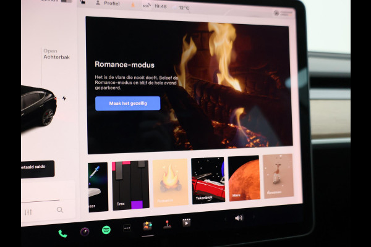This screenshot has width=371, height=247.
Task: Choose the Tekenblok sketchpad tile
Action: (x=207, y=179)
